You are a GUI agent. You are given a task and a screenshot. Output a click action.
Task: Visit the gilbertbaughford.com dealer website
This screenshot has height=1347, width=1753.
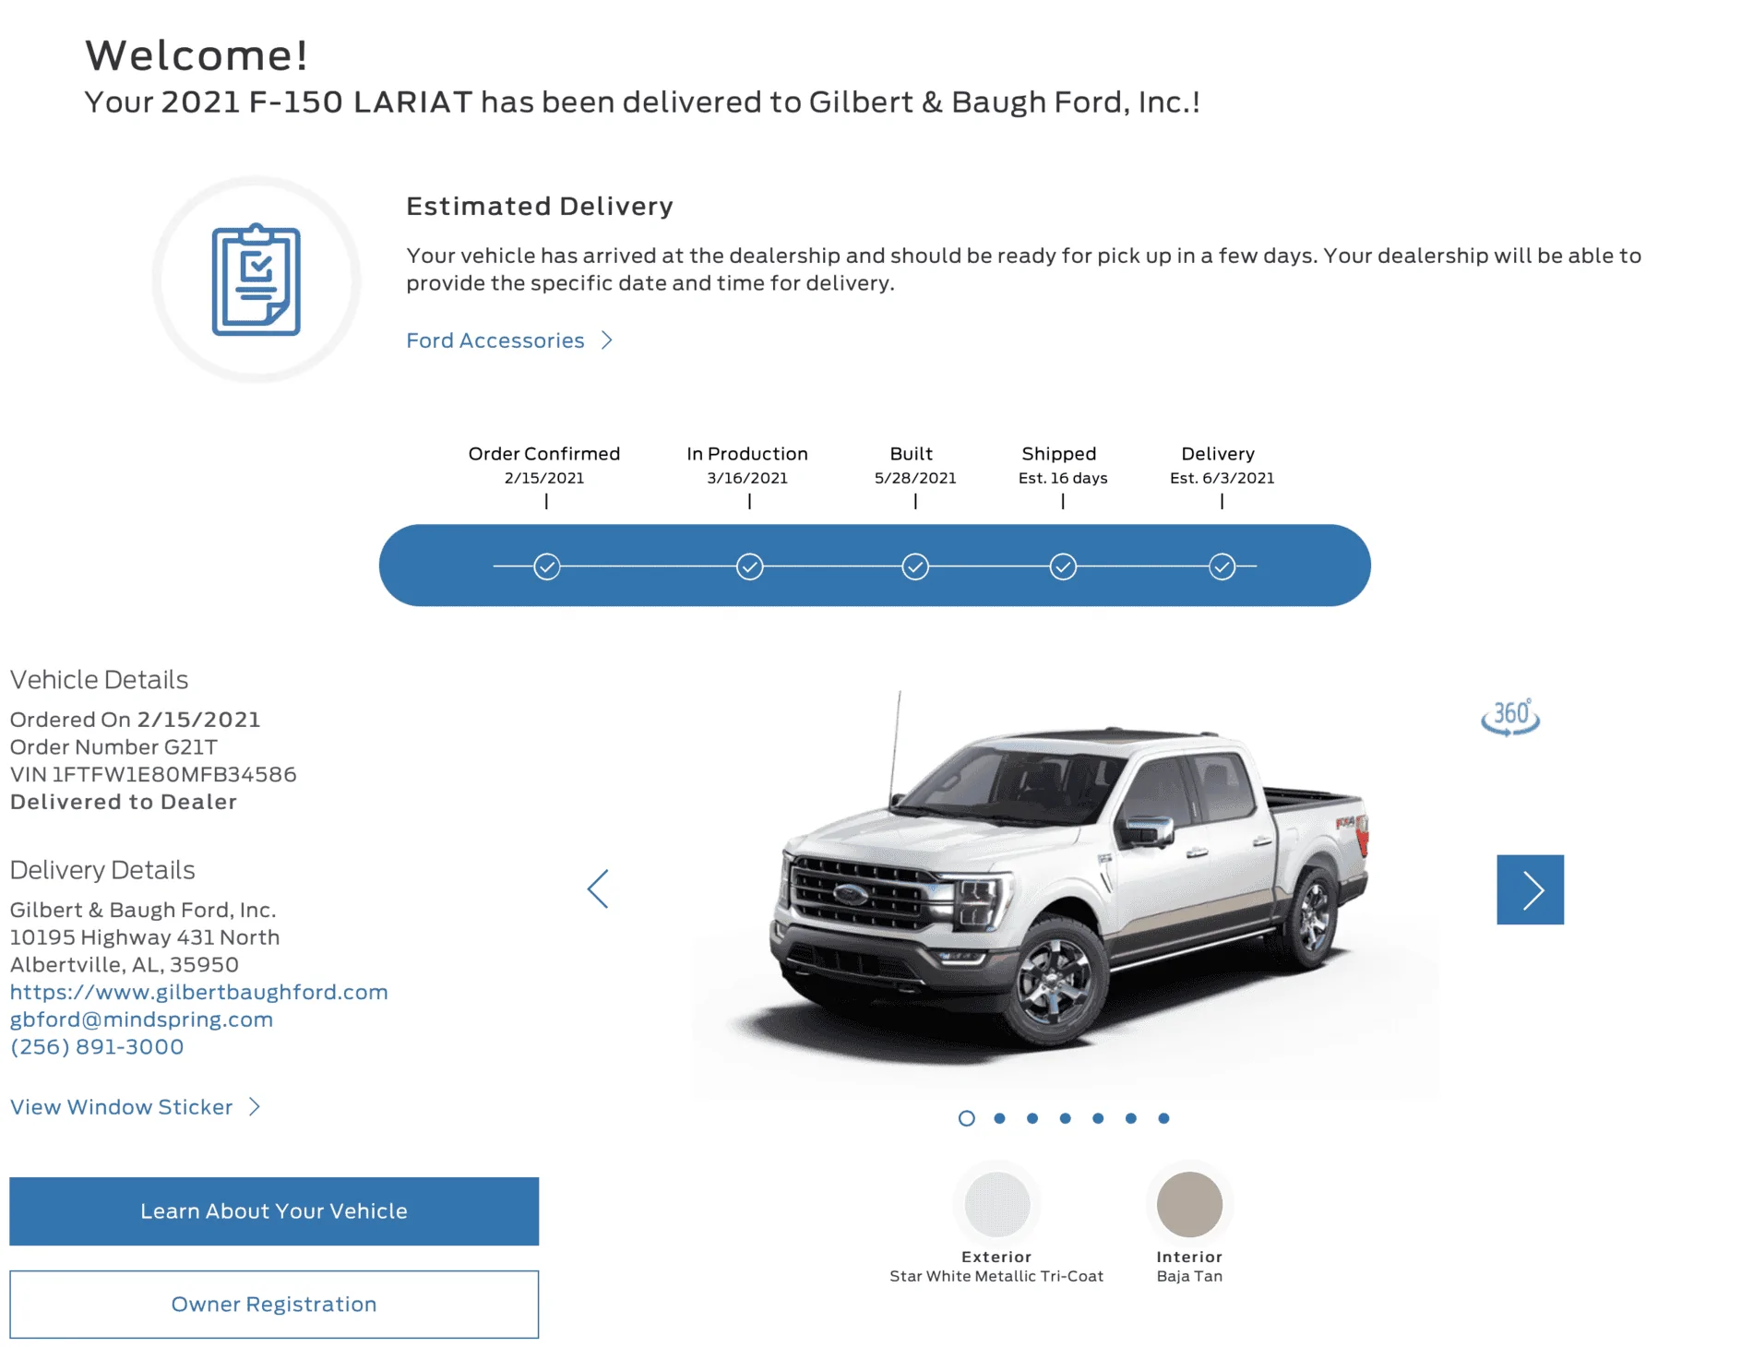[x=198, y=992]
